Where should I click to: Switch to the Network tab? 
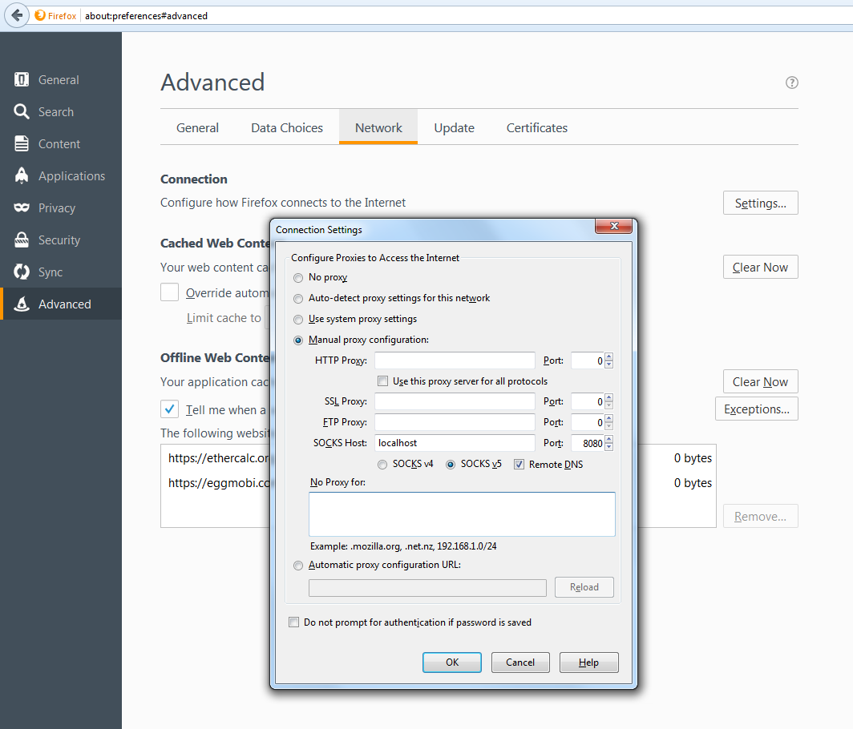[378, 127]
